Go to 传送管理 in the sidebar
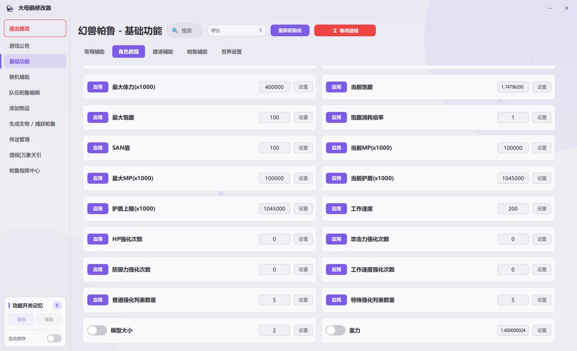 point(35,139)
